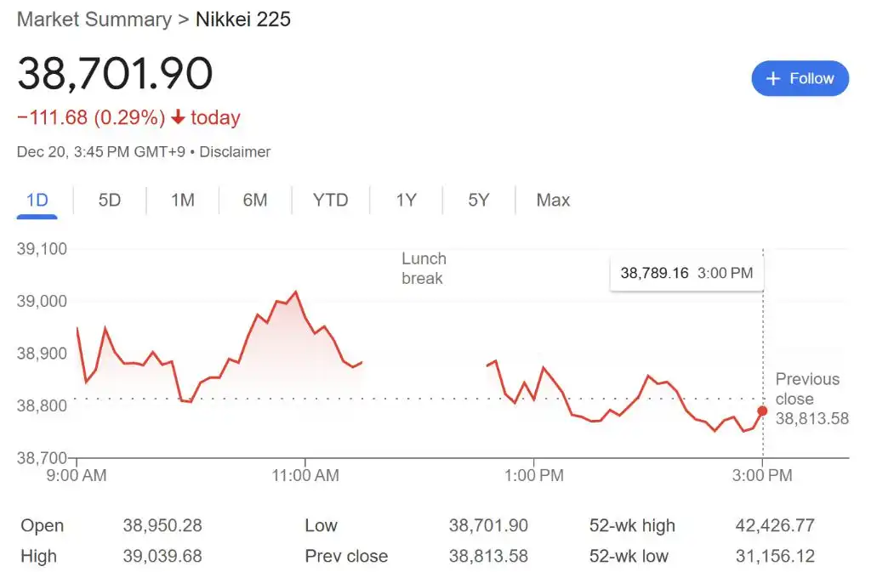Show the YTD chart range
Viewport: 871px width, 572px height.
pyautogui.click(x=331, y=200)
